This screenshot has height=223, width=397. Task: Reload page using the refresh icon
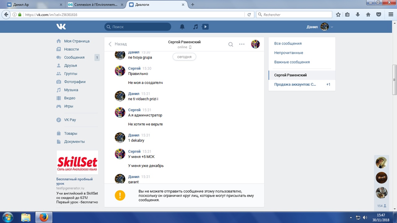tap(249, 15)
